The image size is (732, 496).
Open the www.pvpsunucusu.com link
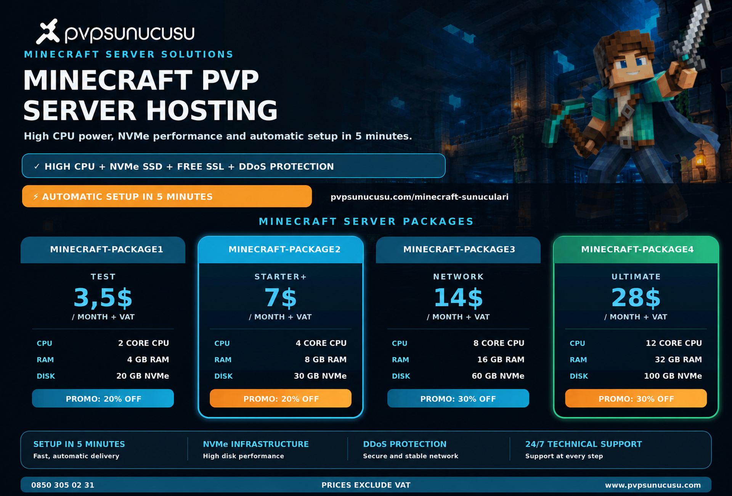653,485
